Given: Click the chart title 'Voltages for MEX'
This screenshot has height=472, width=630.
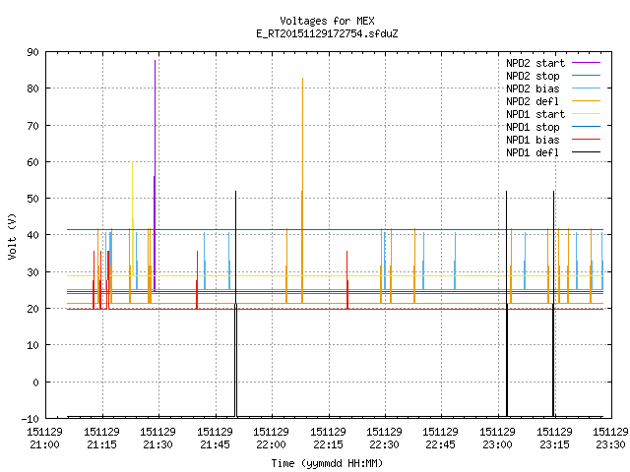Looking at the screenshot, I should click(x=327, y=21).
